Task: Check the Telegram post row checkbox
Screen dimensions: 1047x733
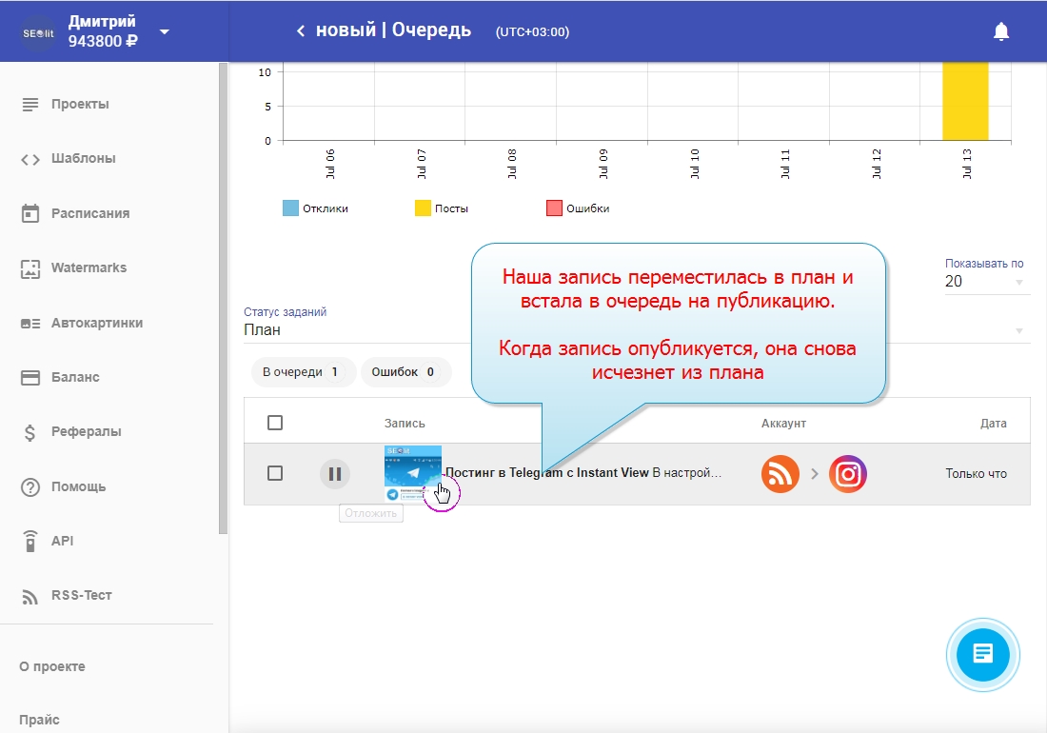Action: [275, 473]
